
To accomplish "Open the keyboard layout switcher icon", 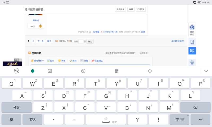I will tap(50, 71).
